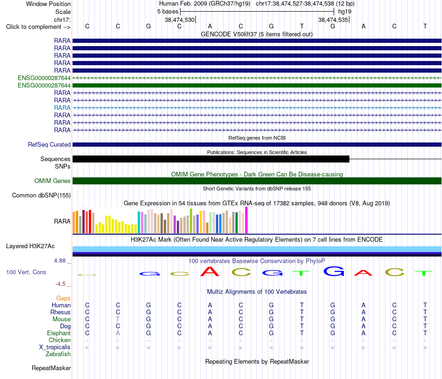Click the Common dbSNP(155) label
Viewport: 442px width, 379px height.
[41, 196]
